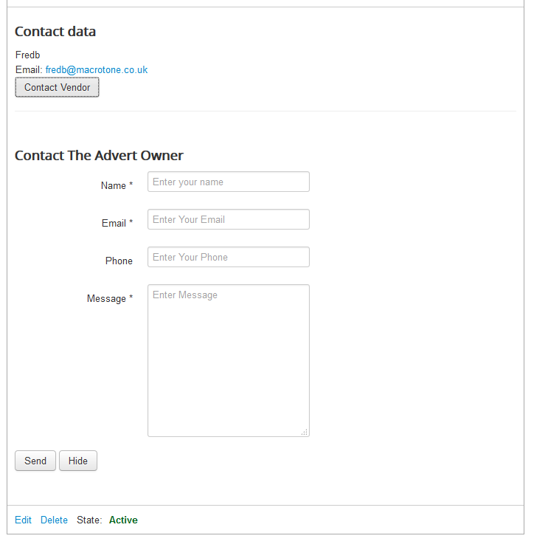The image size is (534, 547).
Task: Click the green Active state text
Action: point(123,520)
